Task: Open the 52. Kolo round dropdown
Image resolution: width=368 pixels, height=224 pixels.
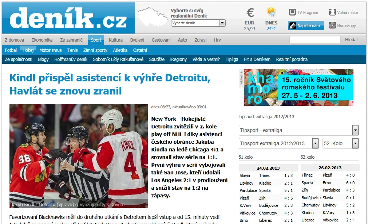Action: click(341, 143)
